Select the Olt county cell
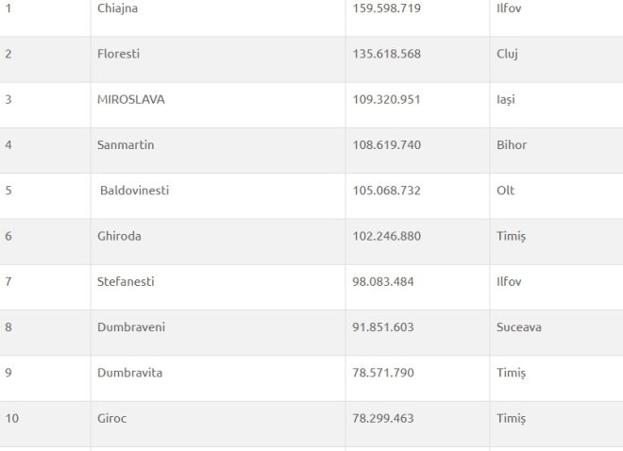The image size is (623, 451). [x=506, y=191]
